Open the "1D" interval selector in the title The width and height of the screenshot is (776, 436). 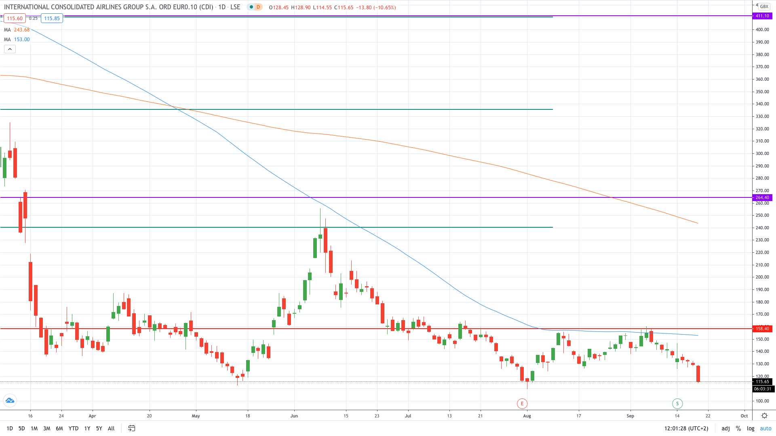pos(222,7)
